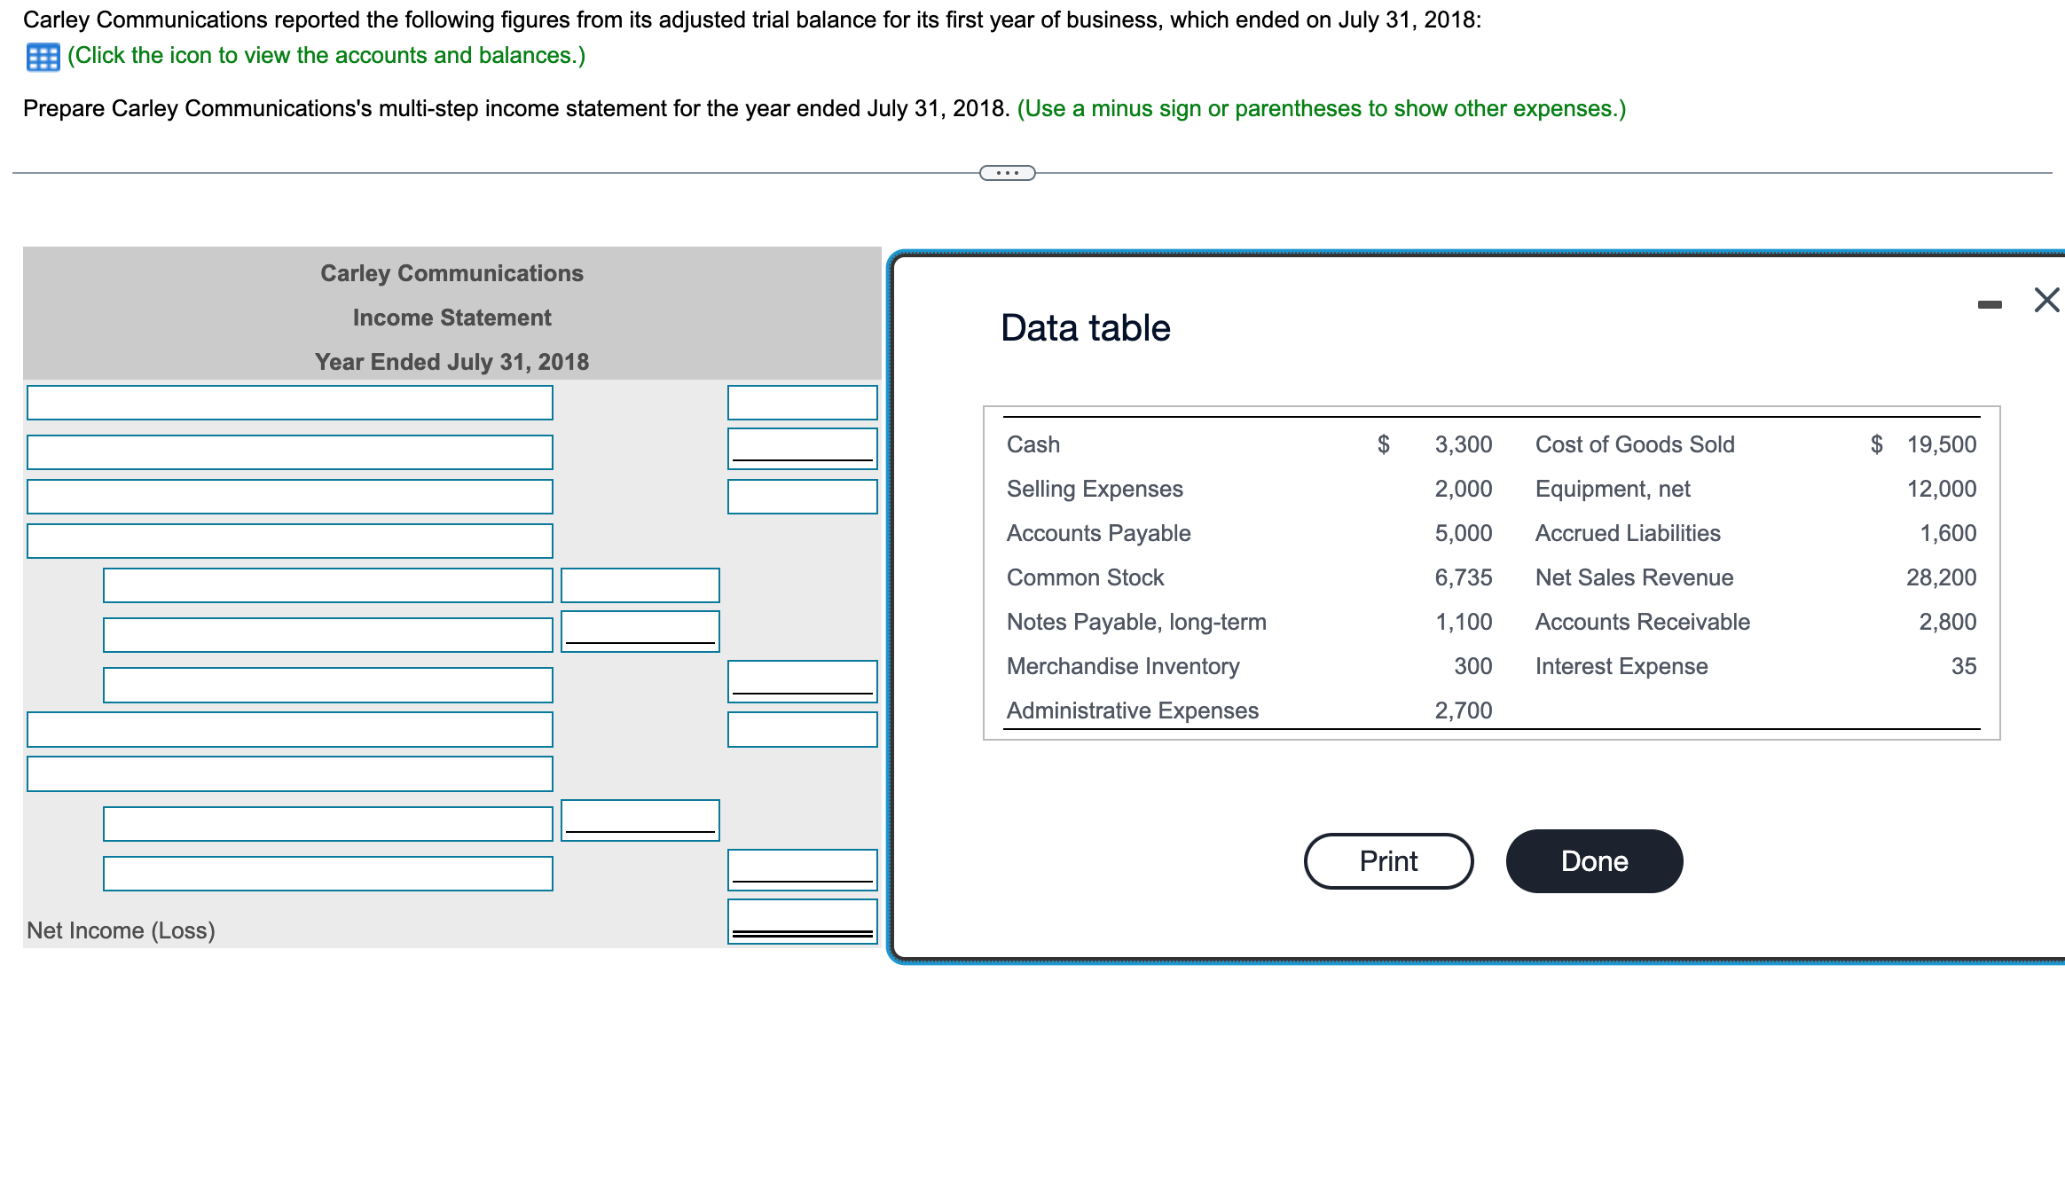Viewport: 2065px width, 1185px height.
Task: Click the underlined second-row amount field
Action: tap(802, 448)
